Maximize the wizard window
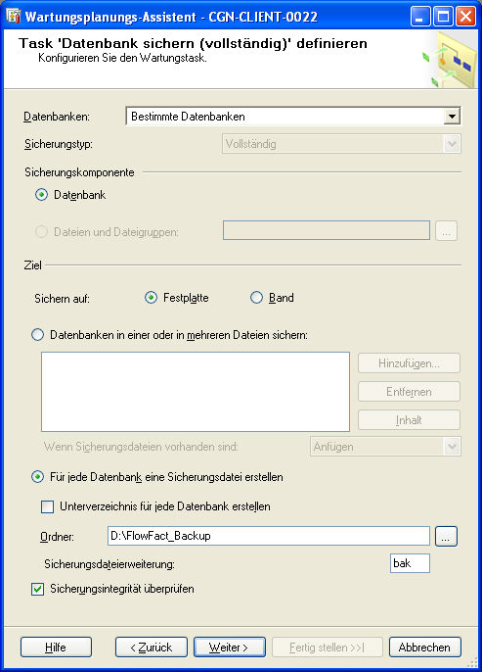This screenshot has width=482, height=672. point(443,17)
